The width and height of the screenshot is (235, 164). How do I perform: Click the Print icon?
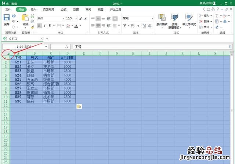[14, 16]
